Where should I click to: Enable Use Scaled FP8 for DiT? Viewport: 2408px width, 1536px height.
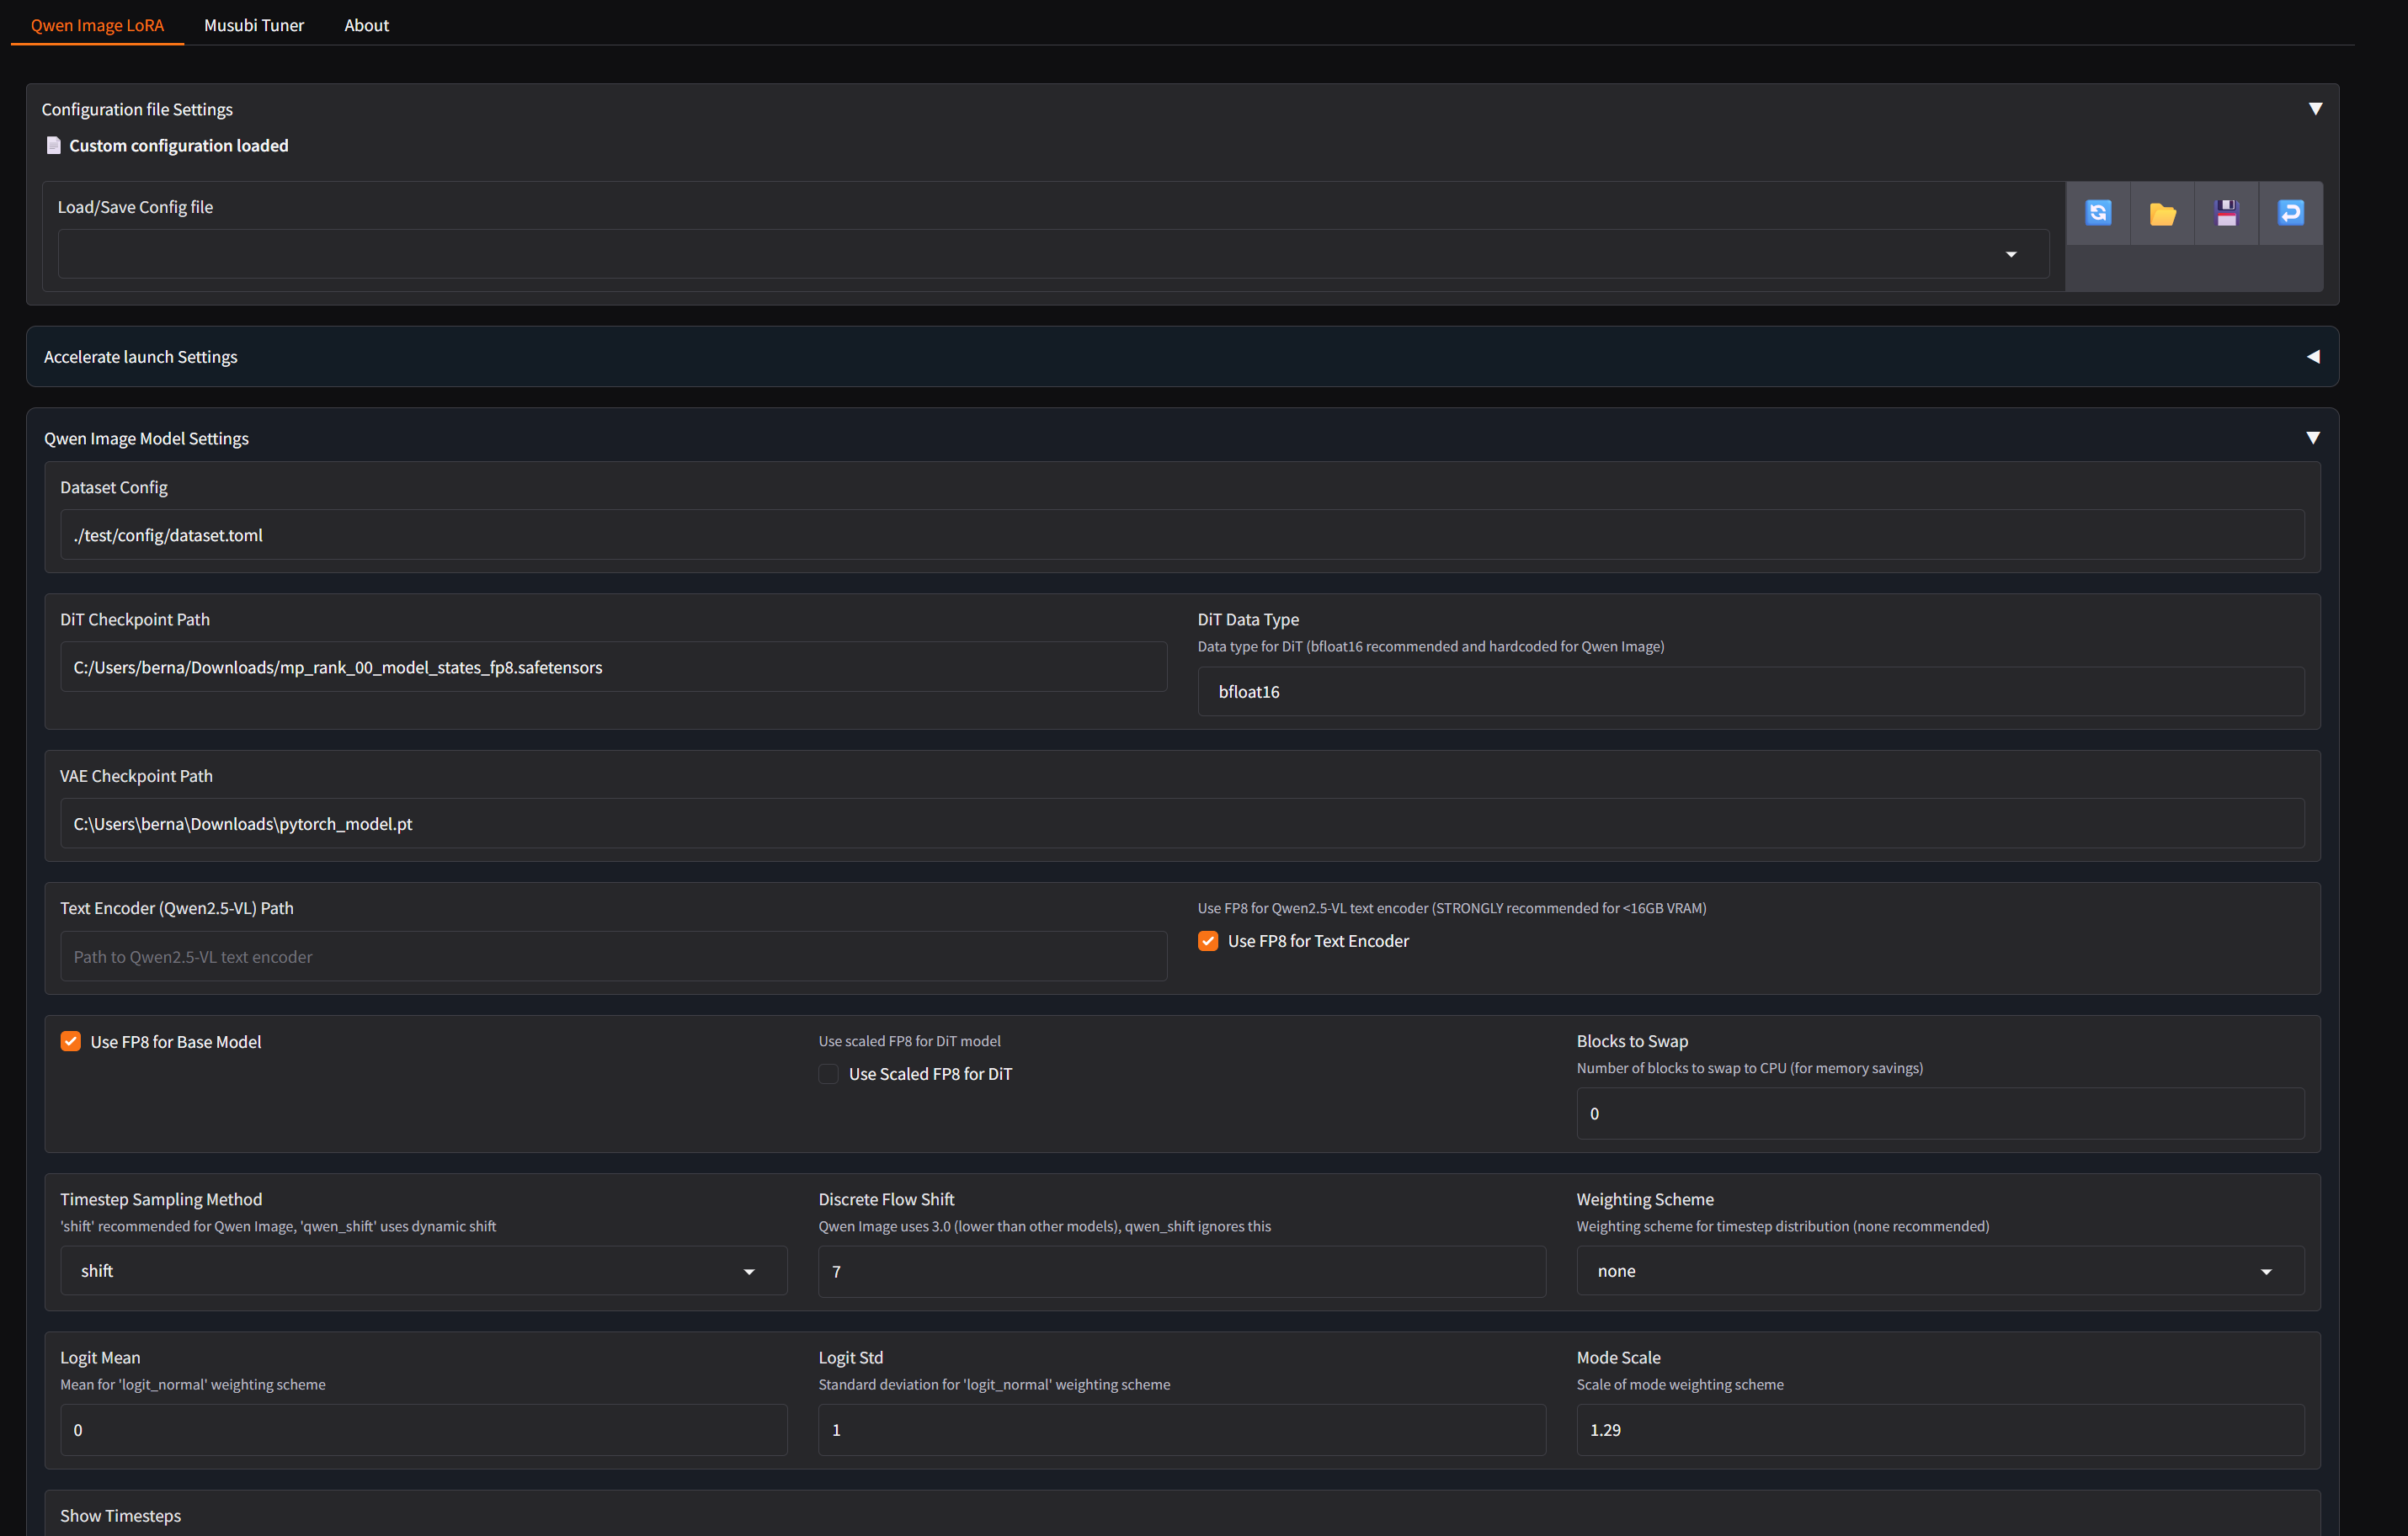[x=828, y=1073]
